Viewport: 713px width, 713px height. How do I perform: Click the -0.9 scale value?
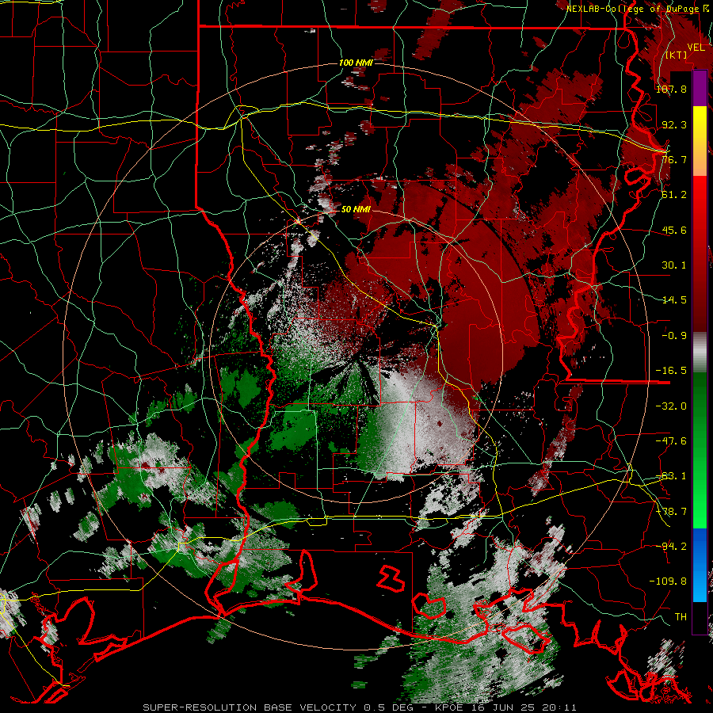click(x=674, y=336)
